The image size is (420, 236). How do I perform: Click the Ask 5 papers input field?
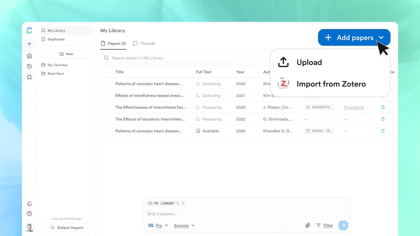click(x=247, y=214)
